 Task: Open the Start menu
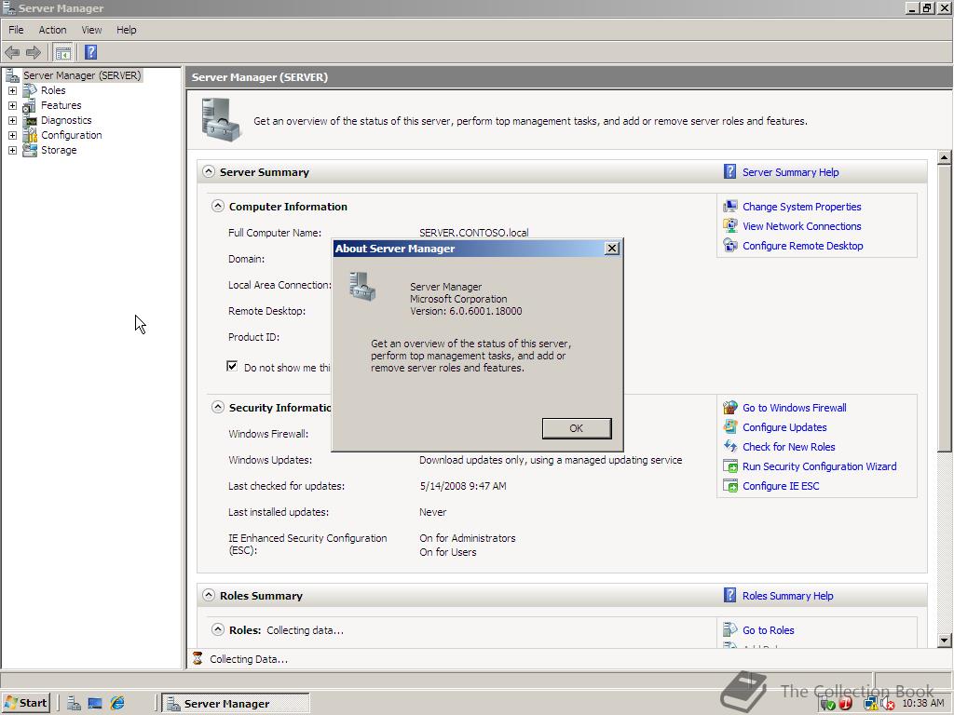tap(25, 704)
